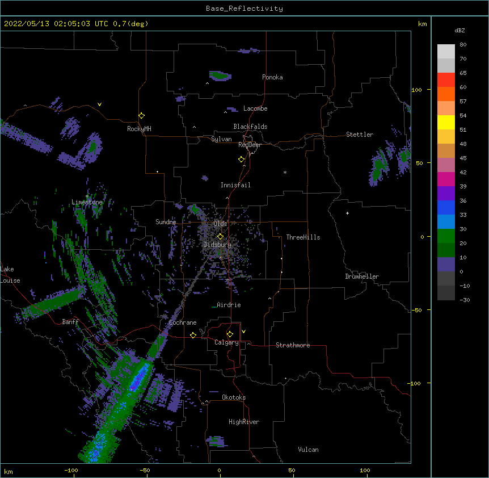Click the yellow V marker northeast of Calgary
The width and height of the screenshot is (489, 478).
(x=243, y=332)
